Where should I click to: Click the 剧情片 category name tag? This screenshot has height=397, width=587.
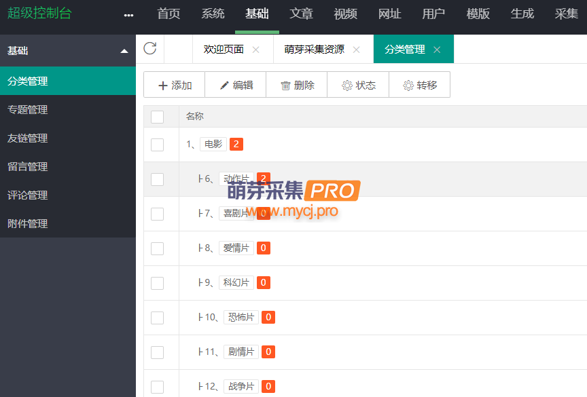coord(241,352)
